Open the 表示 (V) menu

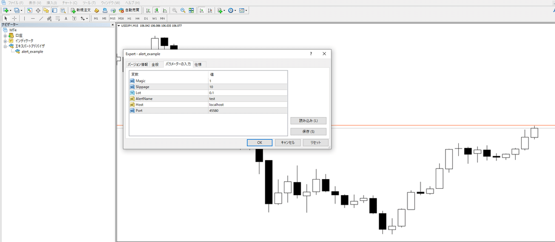(x=35, y=3)
